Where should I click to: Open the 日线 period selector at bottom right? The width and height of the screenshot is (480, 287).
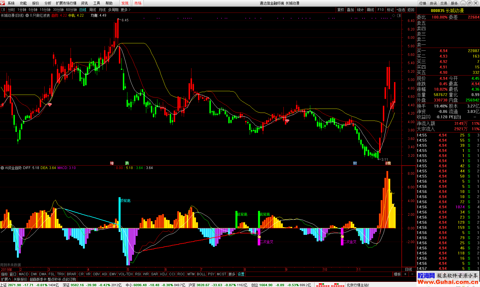[x=409, y=269]
